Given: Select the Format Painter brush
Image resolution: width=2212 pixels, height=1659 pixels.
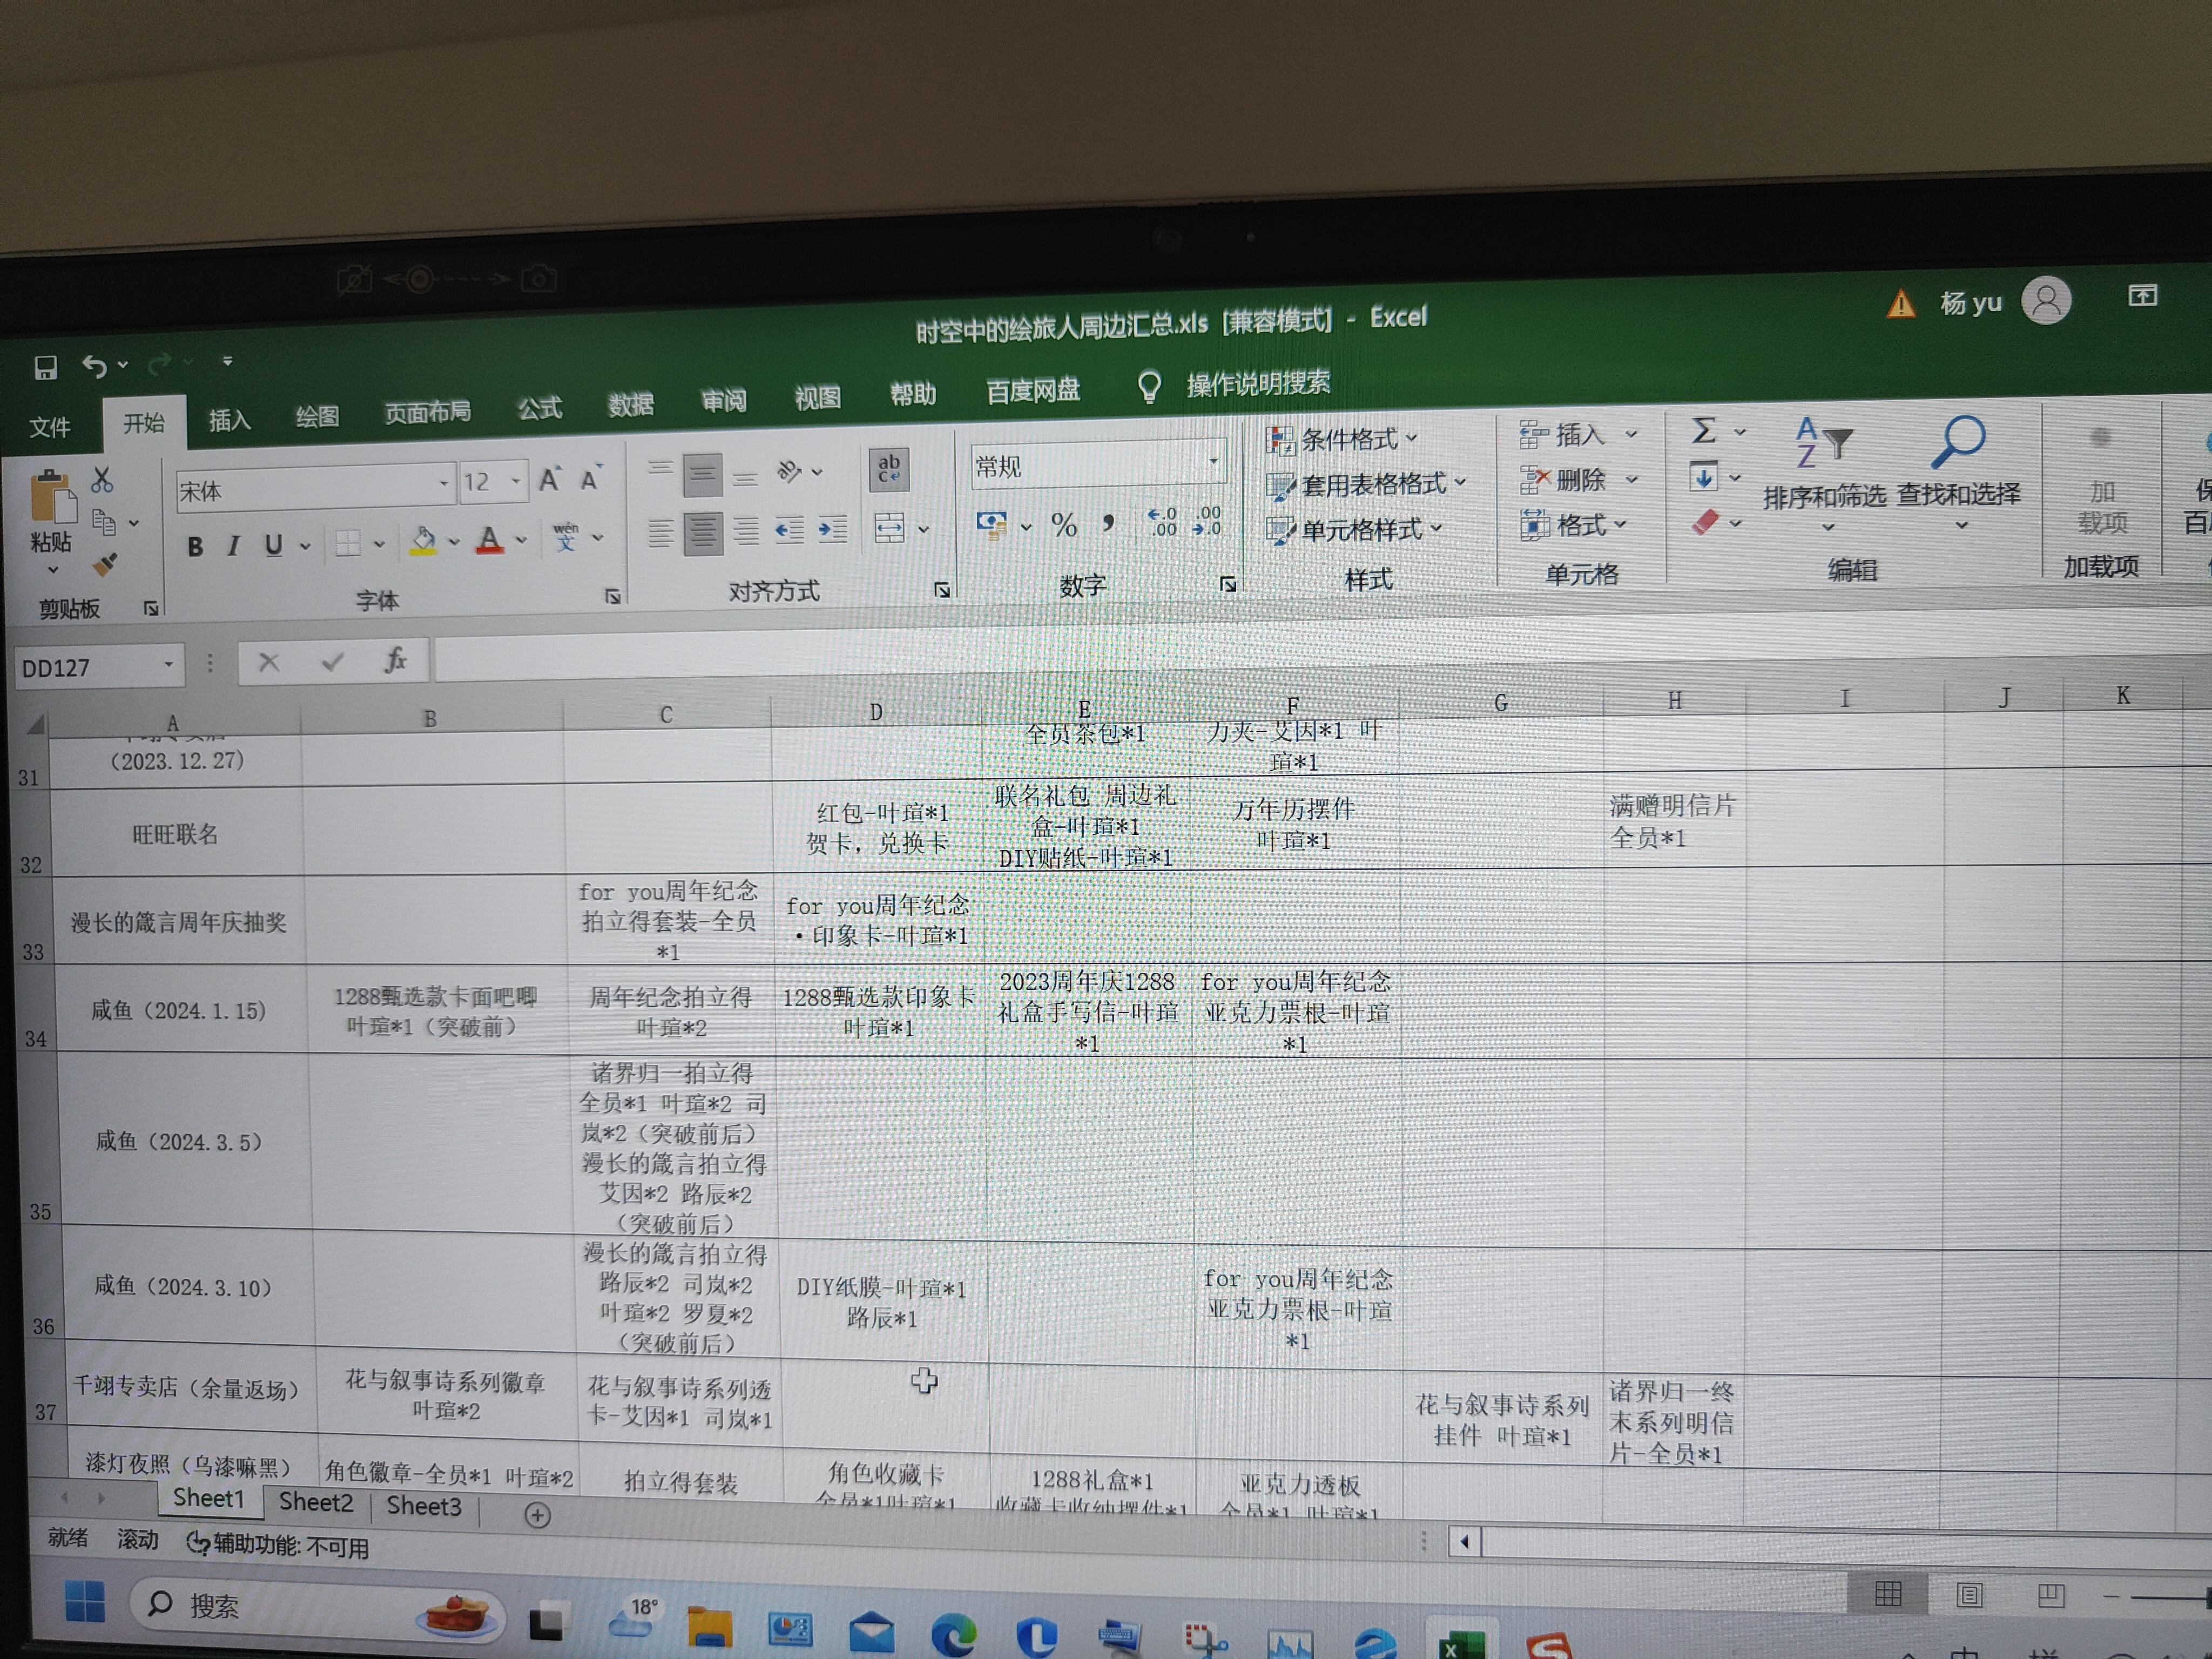Looking at the screenshot, I should (x=105, y=565).
